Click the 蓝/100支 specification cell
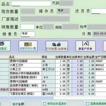Viewport: 106px width, 106px height. (x=49, y=94)
